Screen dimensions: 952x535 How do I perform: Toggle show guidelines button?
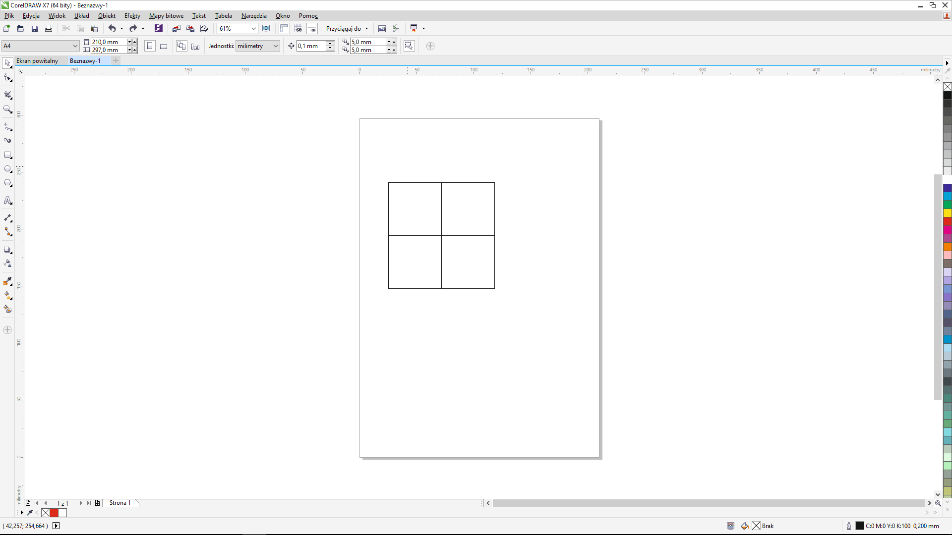tap(312, 29)
